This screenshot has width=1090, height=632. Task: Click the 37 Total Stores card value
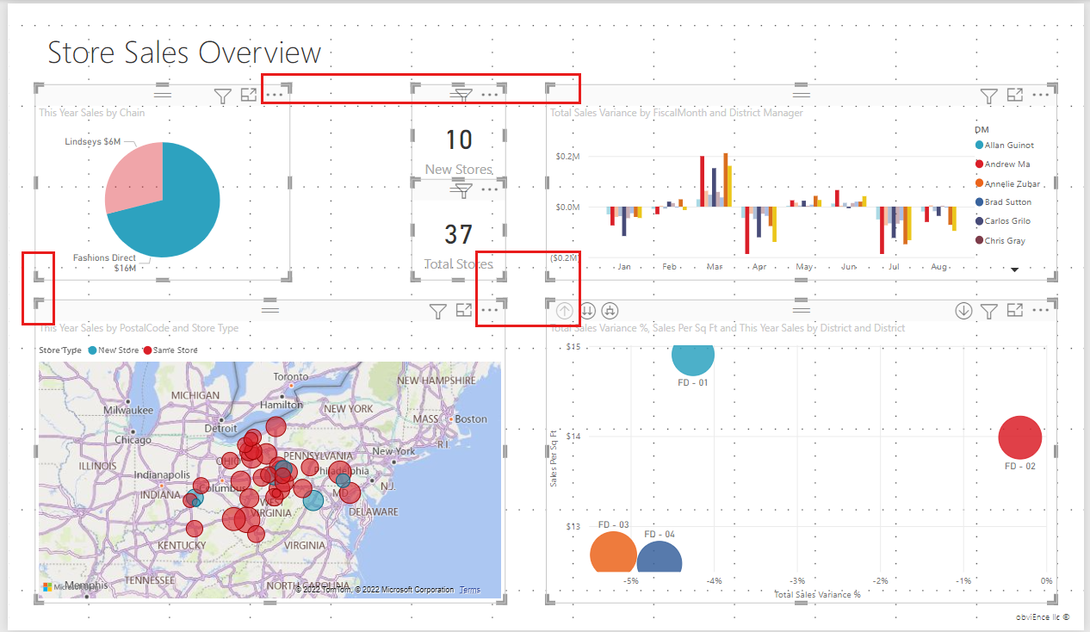click(x=459, y=234)
